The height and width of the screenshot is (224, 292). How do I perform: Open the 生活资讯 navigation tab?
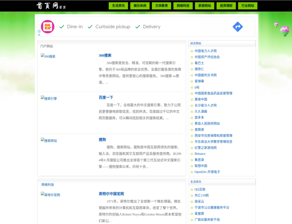118,5
